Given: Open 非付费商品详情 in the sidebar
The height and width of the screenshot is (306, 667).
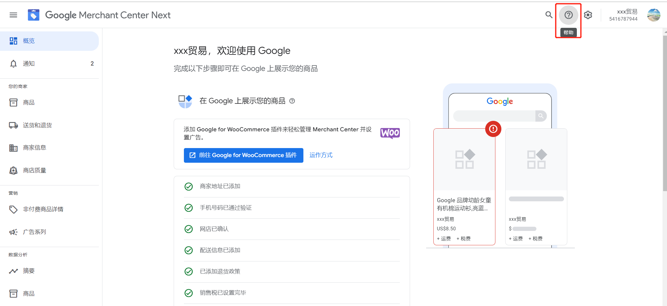Looking at the screenshot, I should [x=49, y=209].
